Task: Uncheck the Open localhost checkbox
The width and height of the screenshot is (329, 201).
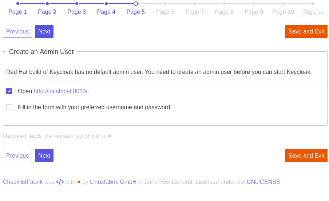Action: pos(9,91)
